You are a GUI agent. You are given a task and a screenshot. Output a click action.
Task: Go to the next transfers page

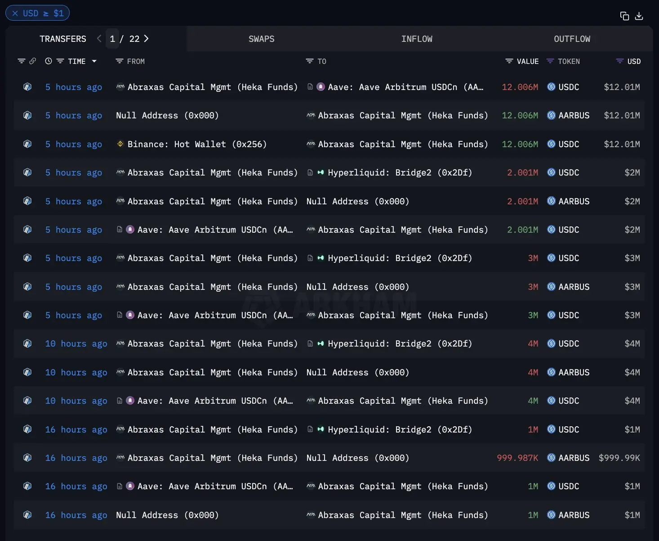[x=146, y=39]
